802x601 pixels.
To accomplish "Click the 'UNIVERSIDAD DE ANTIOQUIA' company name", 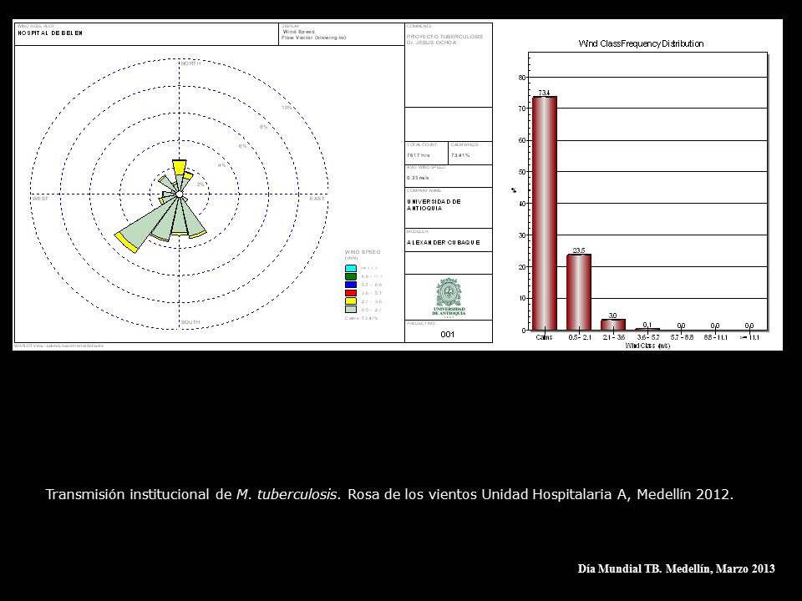I will pyautogui.click(x=434, y=205).
